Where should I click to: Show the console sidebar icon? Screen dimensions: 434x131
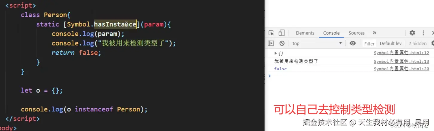click(x=271, y=43)
